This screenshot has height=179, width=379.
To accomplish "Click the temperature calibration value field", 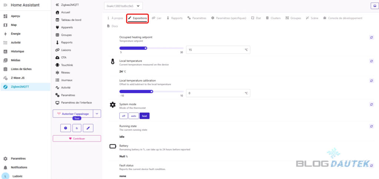I will click(x=218, y=93).
